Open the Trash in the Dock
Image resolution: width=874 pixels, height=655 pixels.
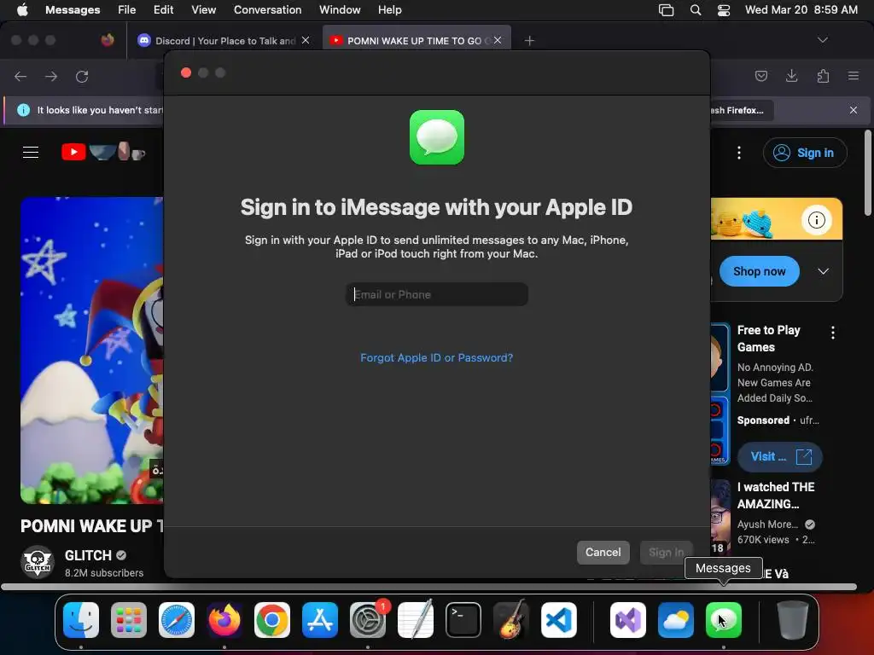coord(793,620)
